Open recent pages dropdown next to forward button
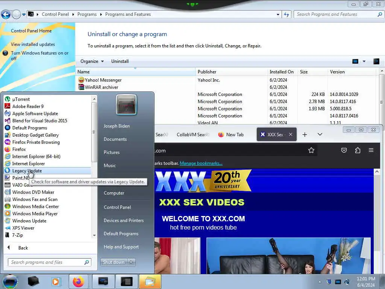385x289 pixels. 24,15
